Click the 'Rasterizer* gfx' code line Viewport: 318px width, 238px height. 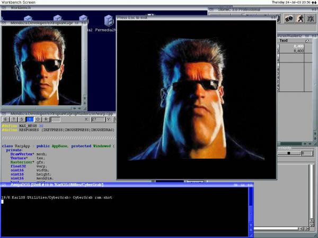[28, 162]
